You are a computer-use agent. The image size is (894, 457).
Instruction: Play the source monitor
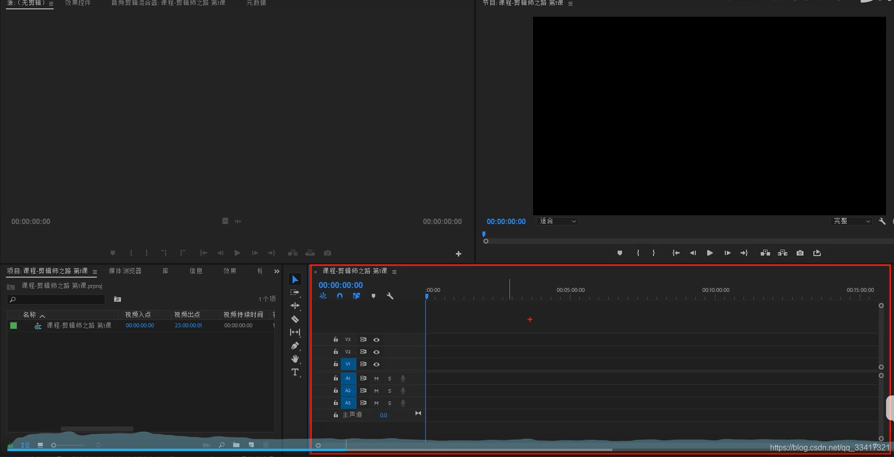click(237, 253)
